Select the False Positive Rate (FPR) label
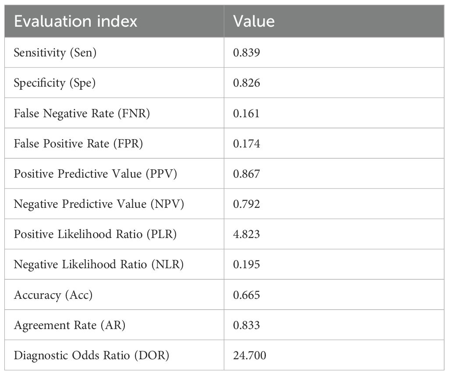 click(78, 144)
